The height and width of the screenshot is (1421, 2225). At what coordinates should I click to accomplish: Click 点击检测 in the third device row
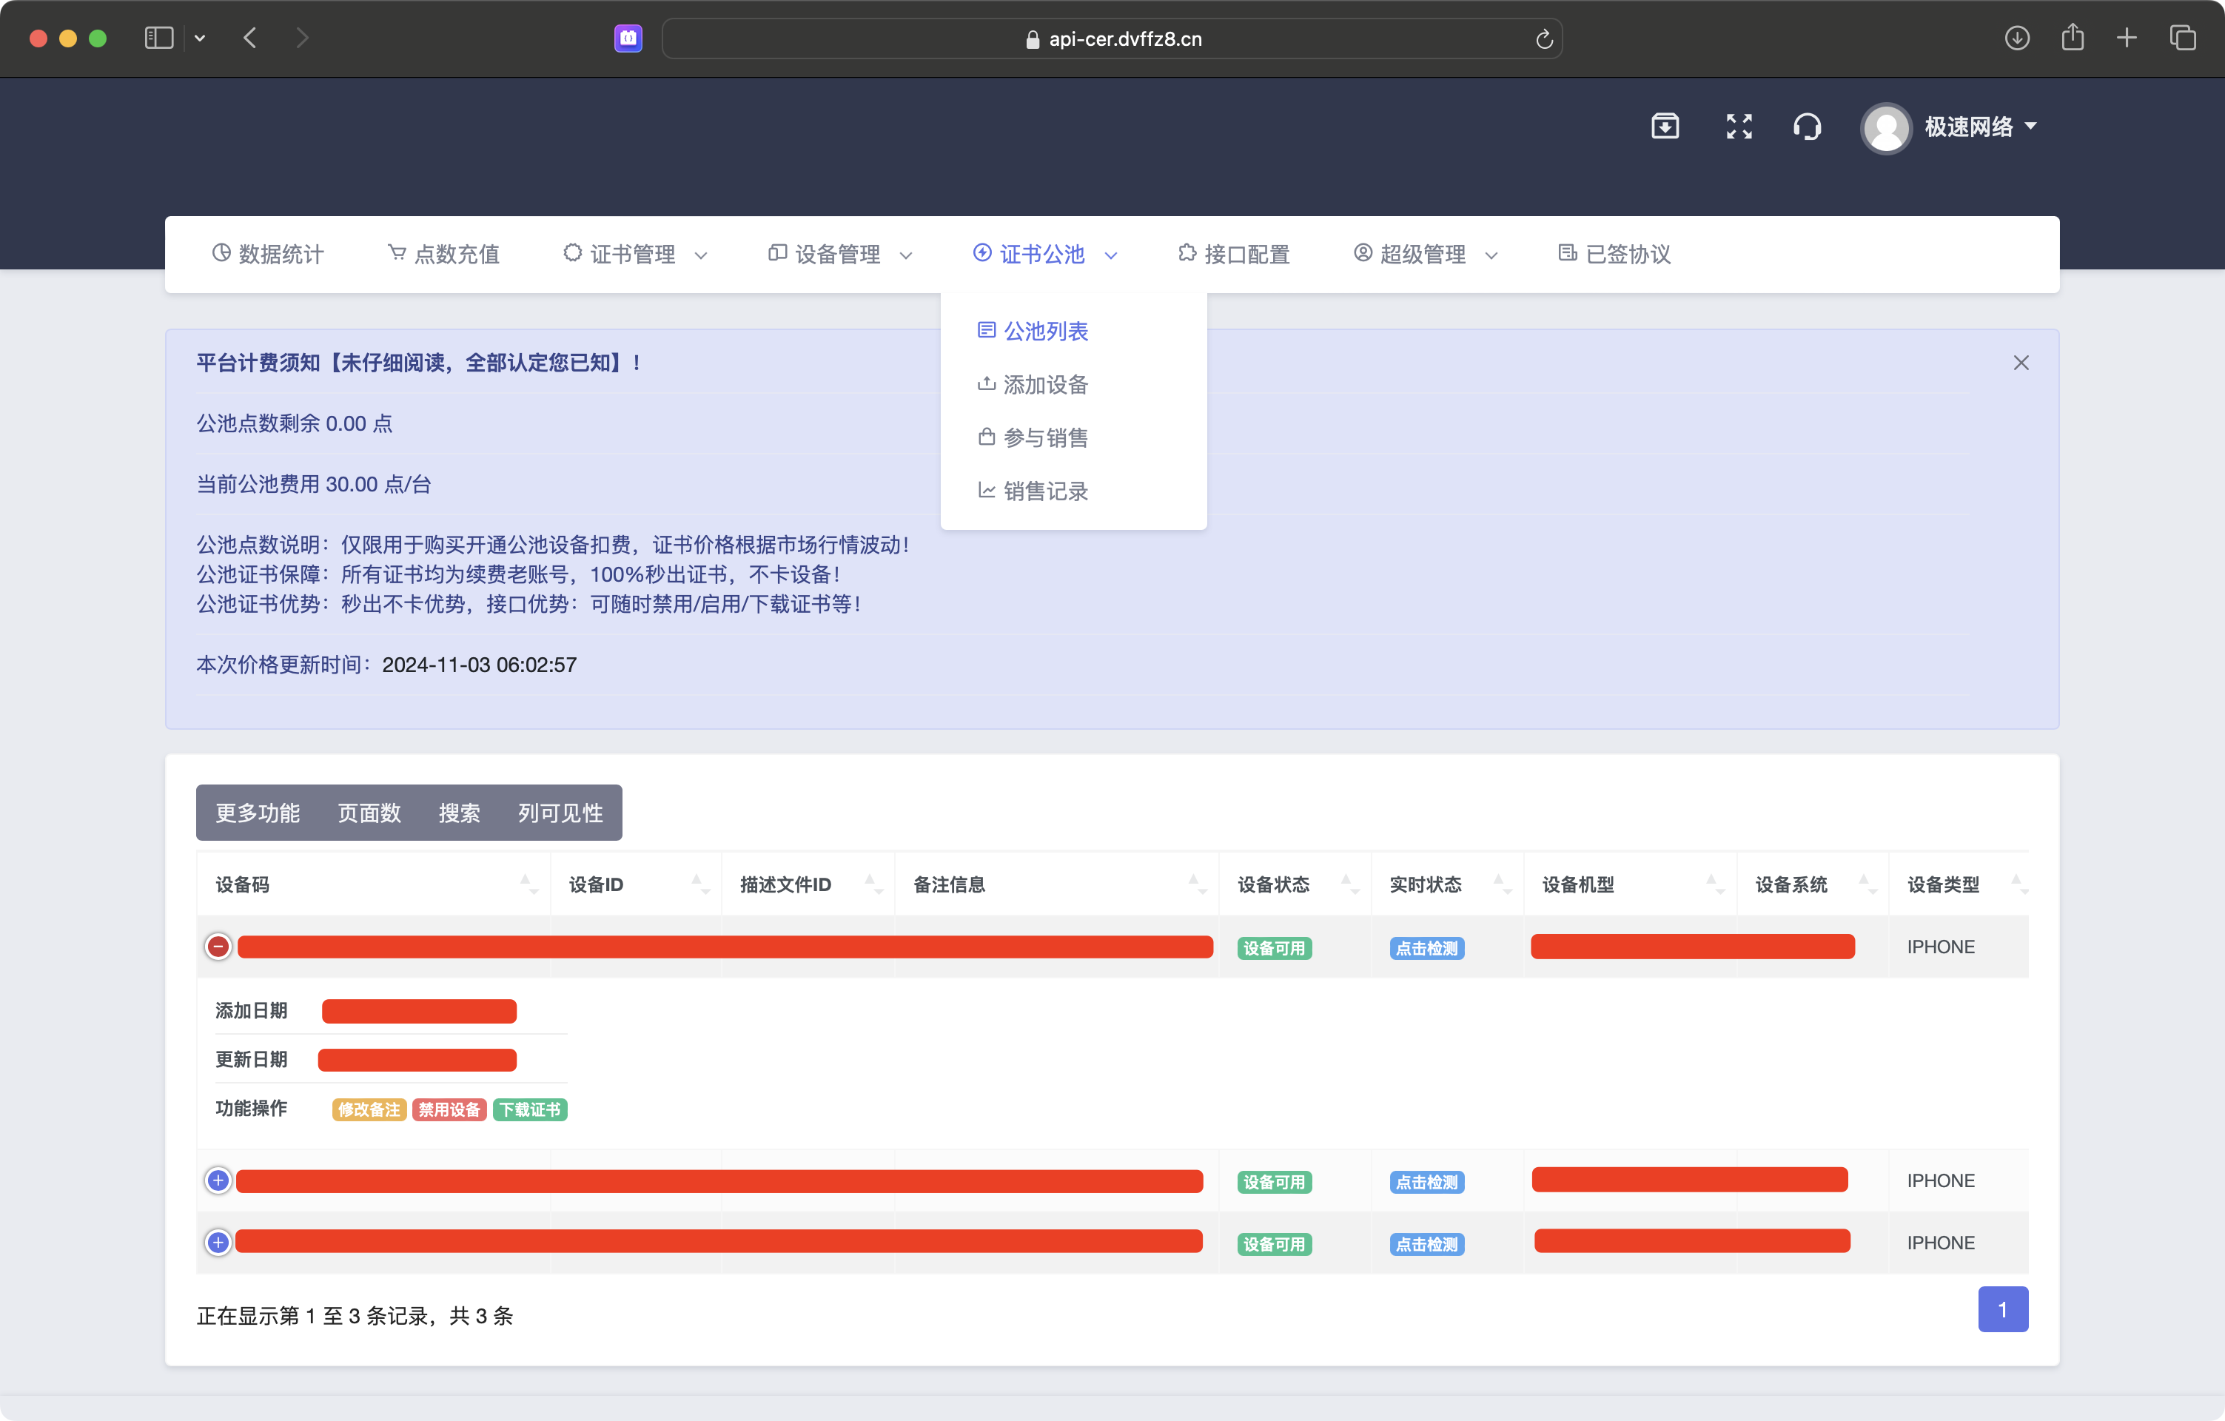point(1426,1245)
